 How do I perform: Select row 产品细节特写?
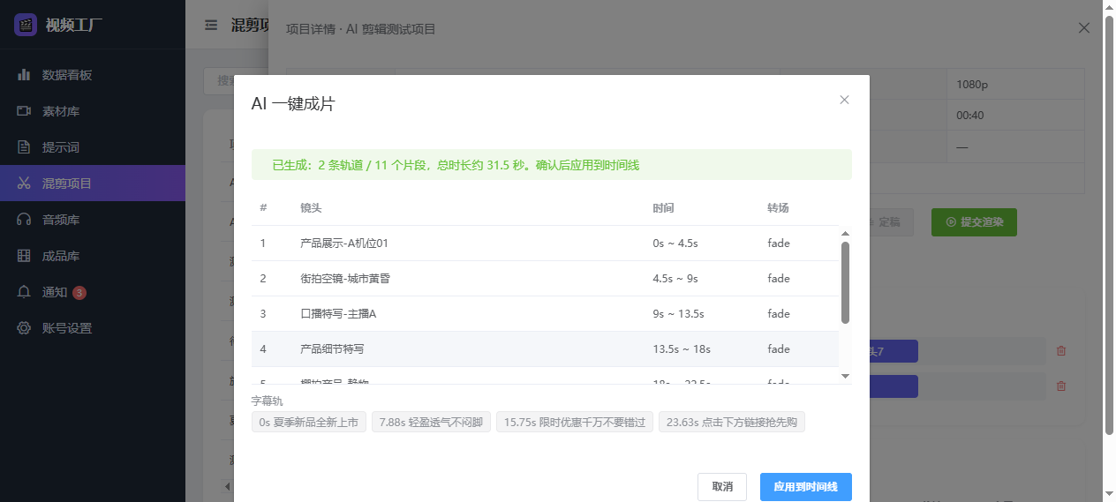click(546, 348)
